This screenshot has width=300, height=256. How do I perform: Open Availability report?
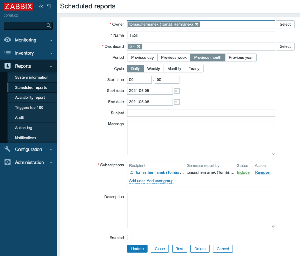(x=32, y=98)
